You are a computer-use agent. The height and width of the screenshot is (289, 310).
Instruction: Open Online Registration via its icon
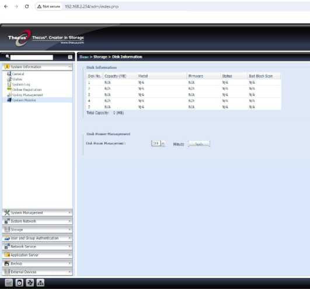click(x=9, y=89)
